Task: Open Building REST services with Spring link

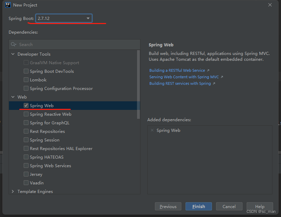Action: [180, 83]
